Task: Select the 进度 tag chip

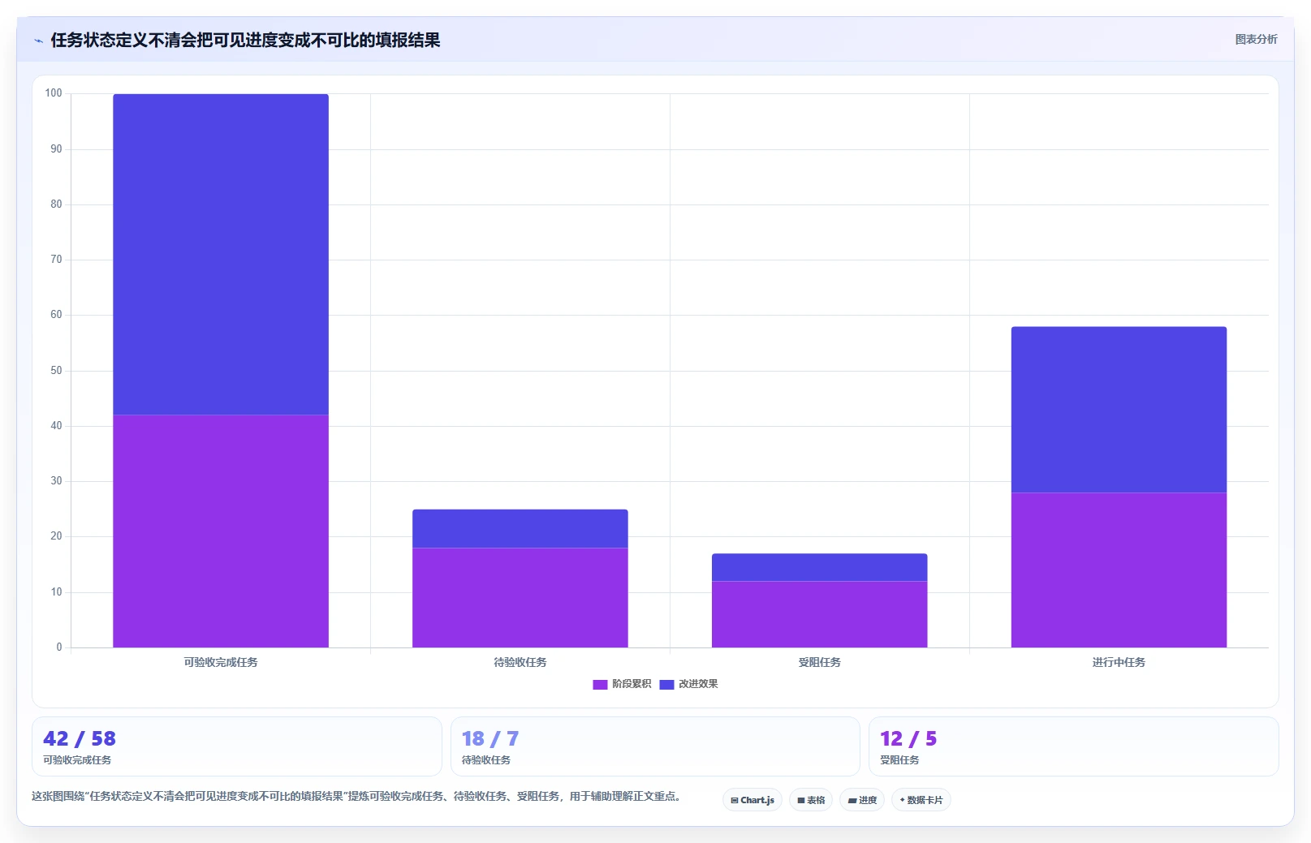Action: [862, 800]
